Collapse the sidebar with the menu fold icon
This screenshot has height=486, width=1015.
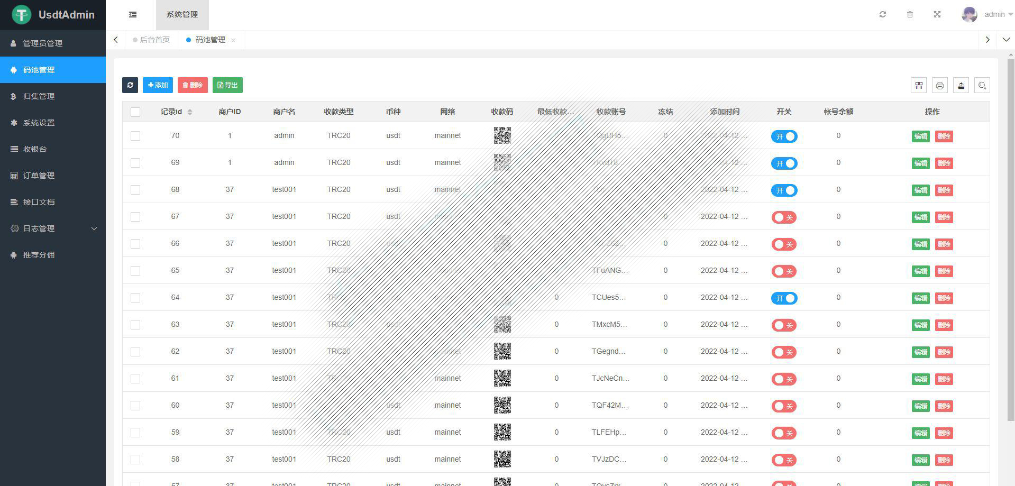(133, 15)
